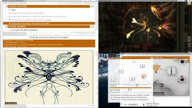Viewport: 192px width, 108px height.
Task: Click document icon beside Les codes de Nancy Edwards
Action: (x=10, y=30)
